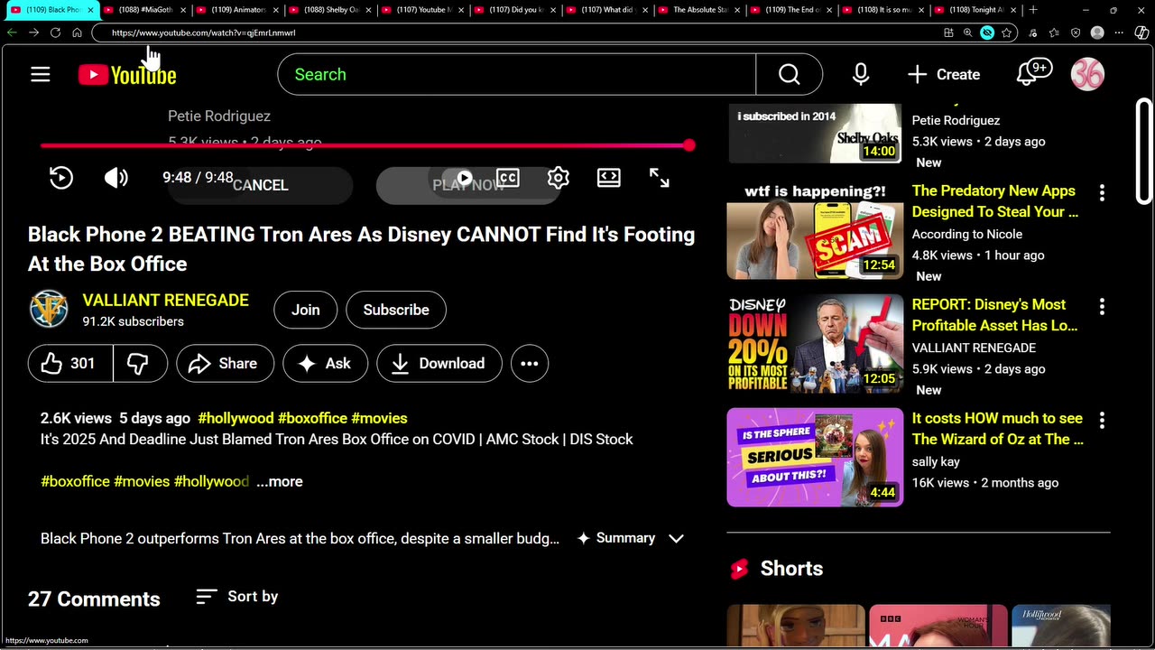Click the YouTube search input field
The width and height of the screenshot is (1155, 650).
[x=517, y=75]
